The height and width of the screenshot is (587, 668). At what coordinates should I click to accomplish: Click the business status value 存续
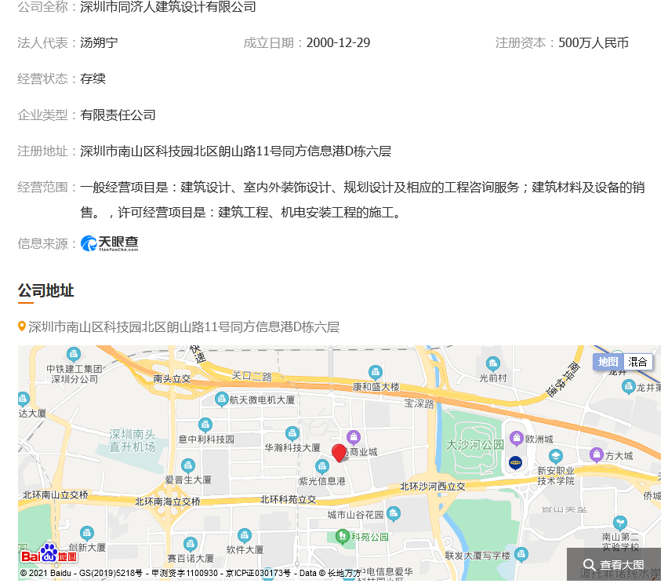[x=93, y=78]
